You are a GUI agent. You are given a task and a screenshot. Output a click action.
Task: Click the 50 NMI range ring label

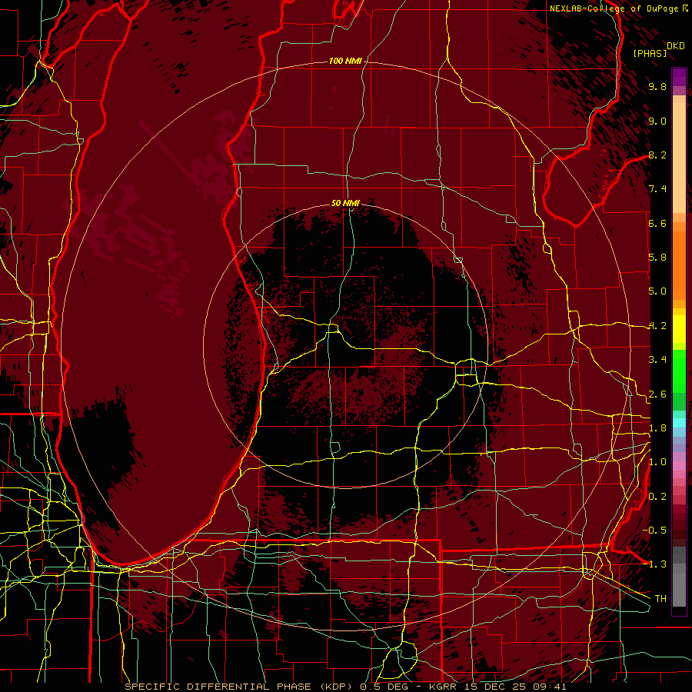tap(345, 204)
